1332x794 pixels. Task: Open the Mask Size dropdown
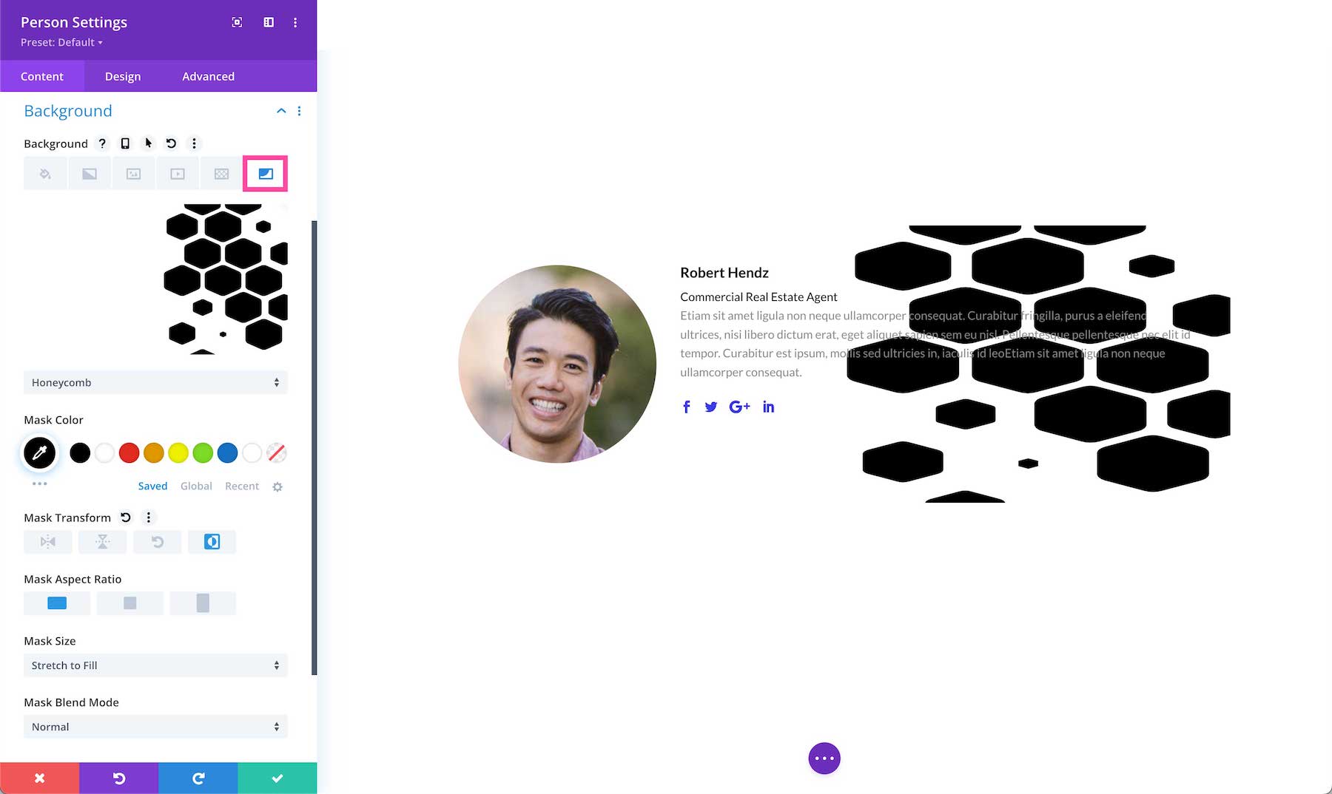(x=155, y=665)
